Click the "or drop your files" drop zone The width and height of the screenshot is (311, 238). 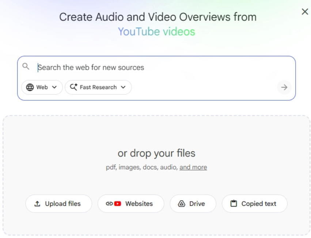(x=156, y=153)
